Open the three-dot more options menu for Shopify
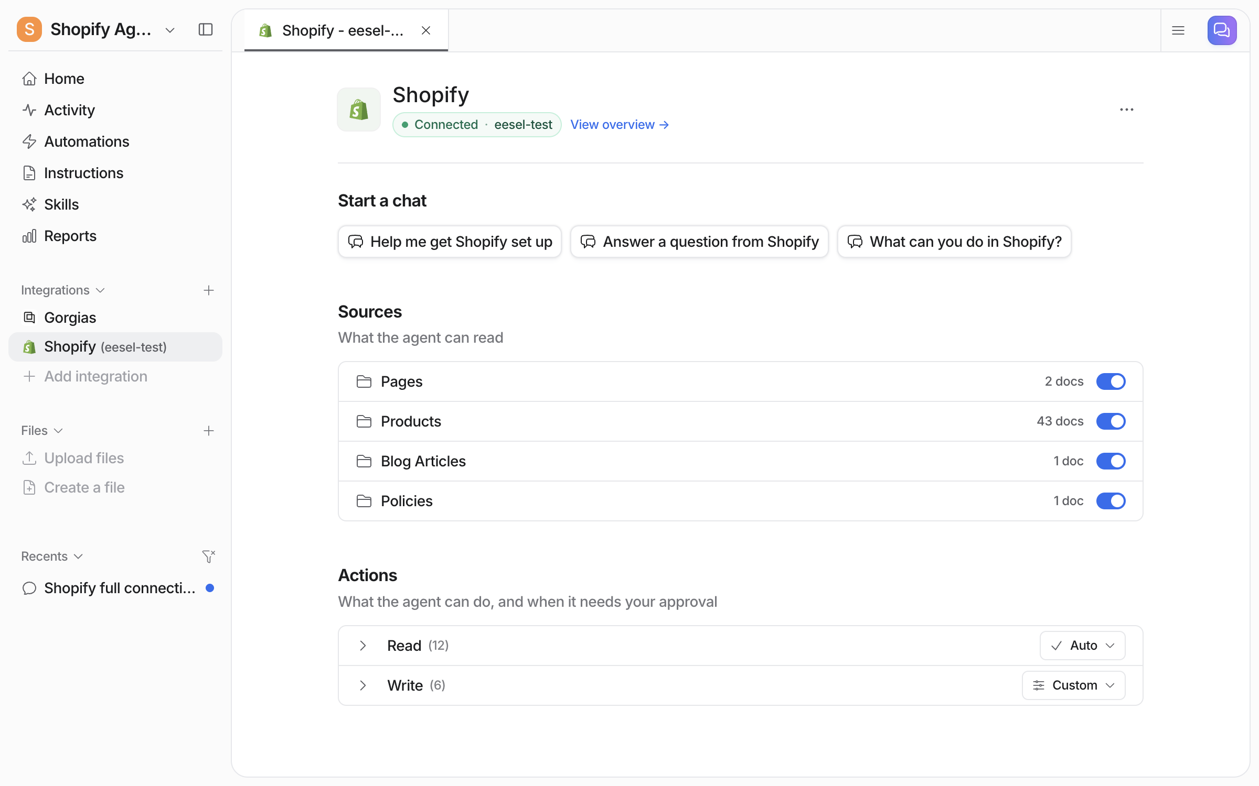Screen dimensions: 1259x786 [1127, 110]
